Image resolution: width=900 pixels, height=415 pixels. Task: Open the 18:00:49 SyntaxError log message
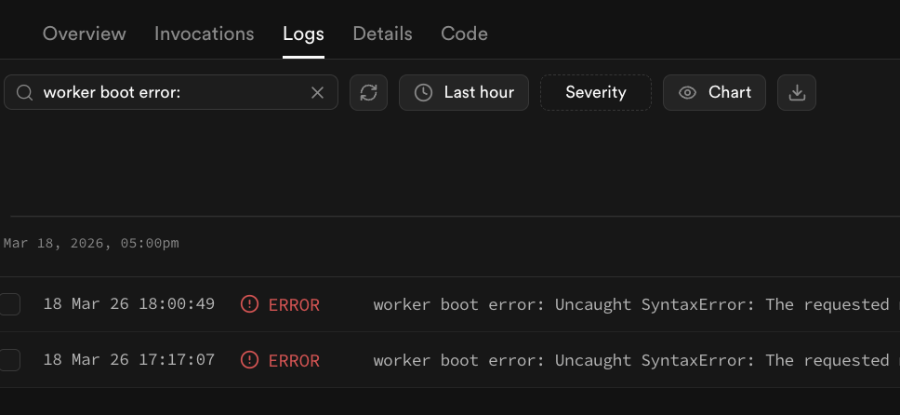coord(632,304)
